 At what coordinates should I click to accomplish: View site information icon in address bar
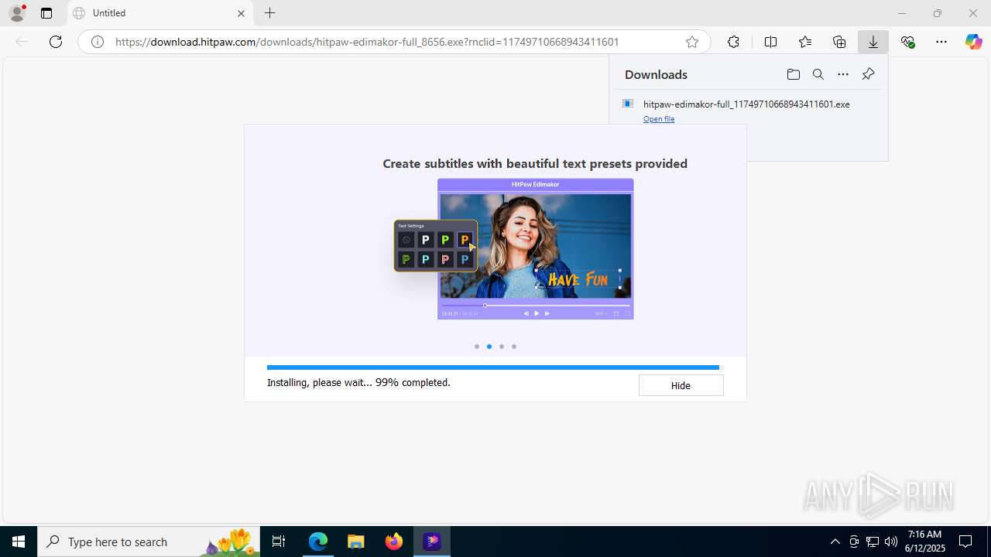(98, 42)
